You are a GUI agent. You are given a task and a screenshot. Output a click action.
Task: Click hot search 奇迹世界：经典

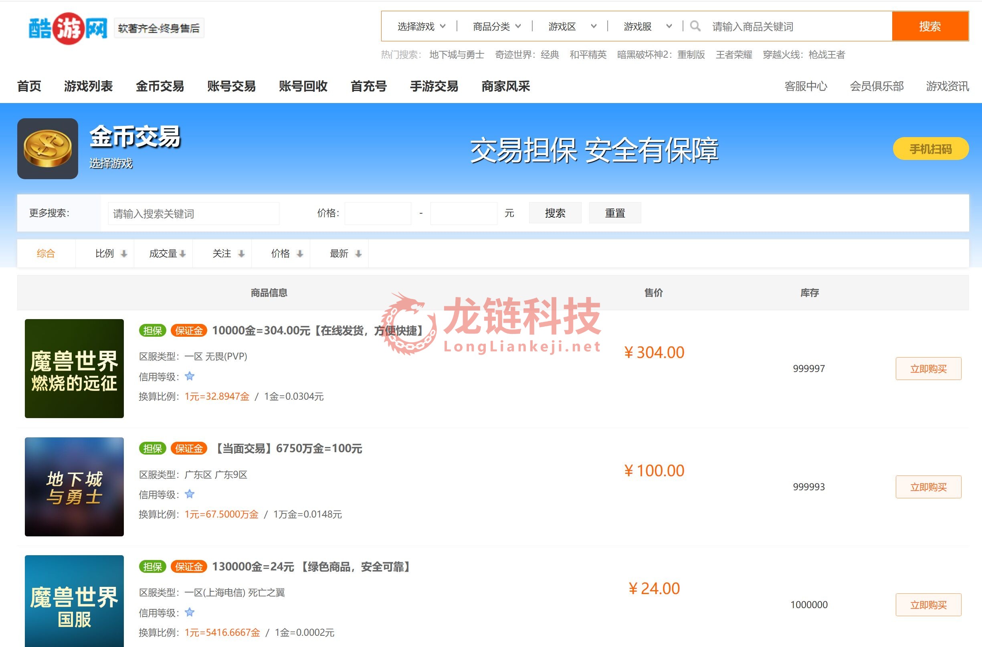tap(527, 55)
